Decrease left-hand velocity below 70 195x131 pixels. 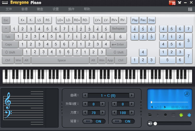coord(85,113)
